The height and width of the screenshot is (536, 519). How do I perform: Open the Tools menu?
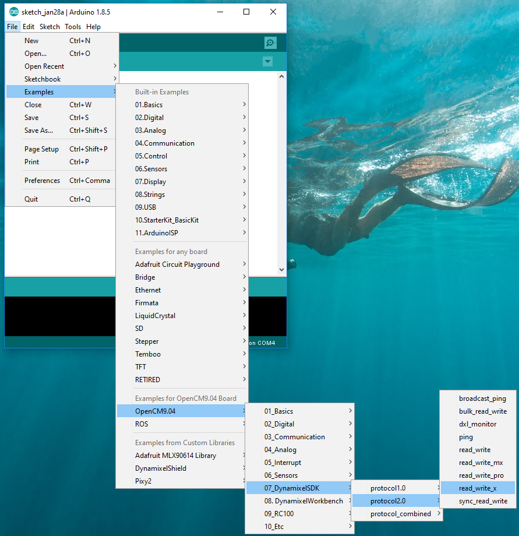(73, 27)
